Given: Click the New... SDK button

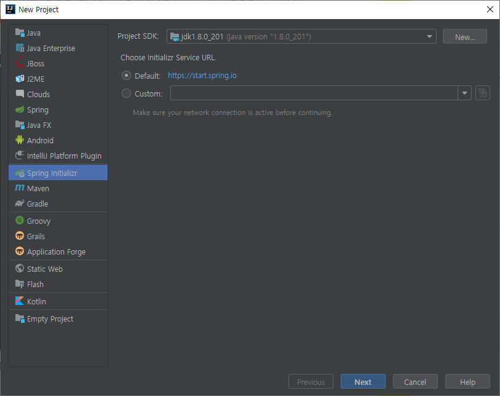Looking at the screenshot, I should [464, 37].
